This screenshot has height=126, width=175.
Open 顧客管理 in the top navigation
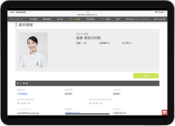tap(47, 19)
